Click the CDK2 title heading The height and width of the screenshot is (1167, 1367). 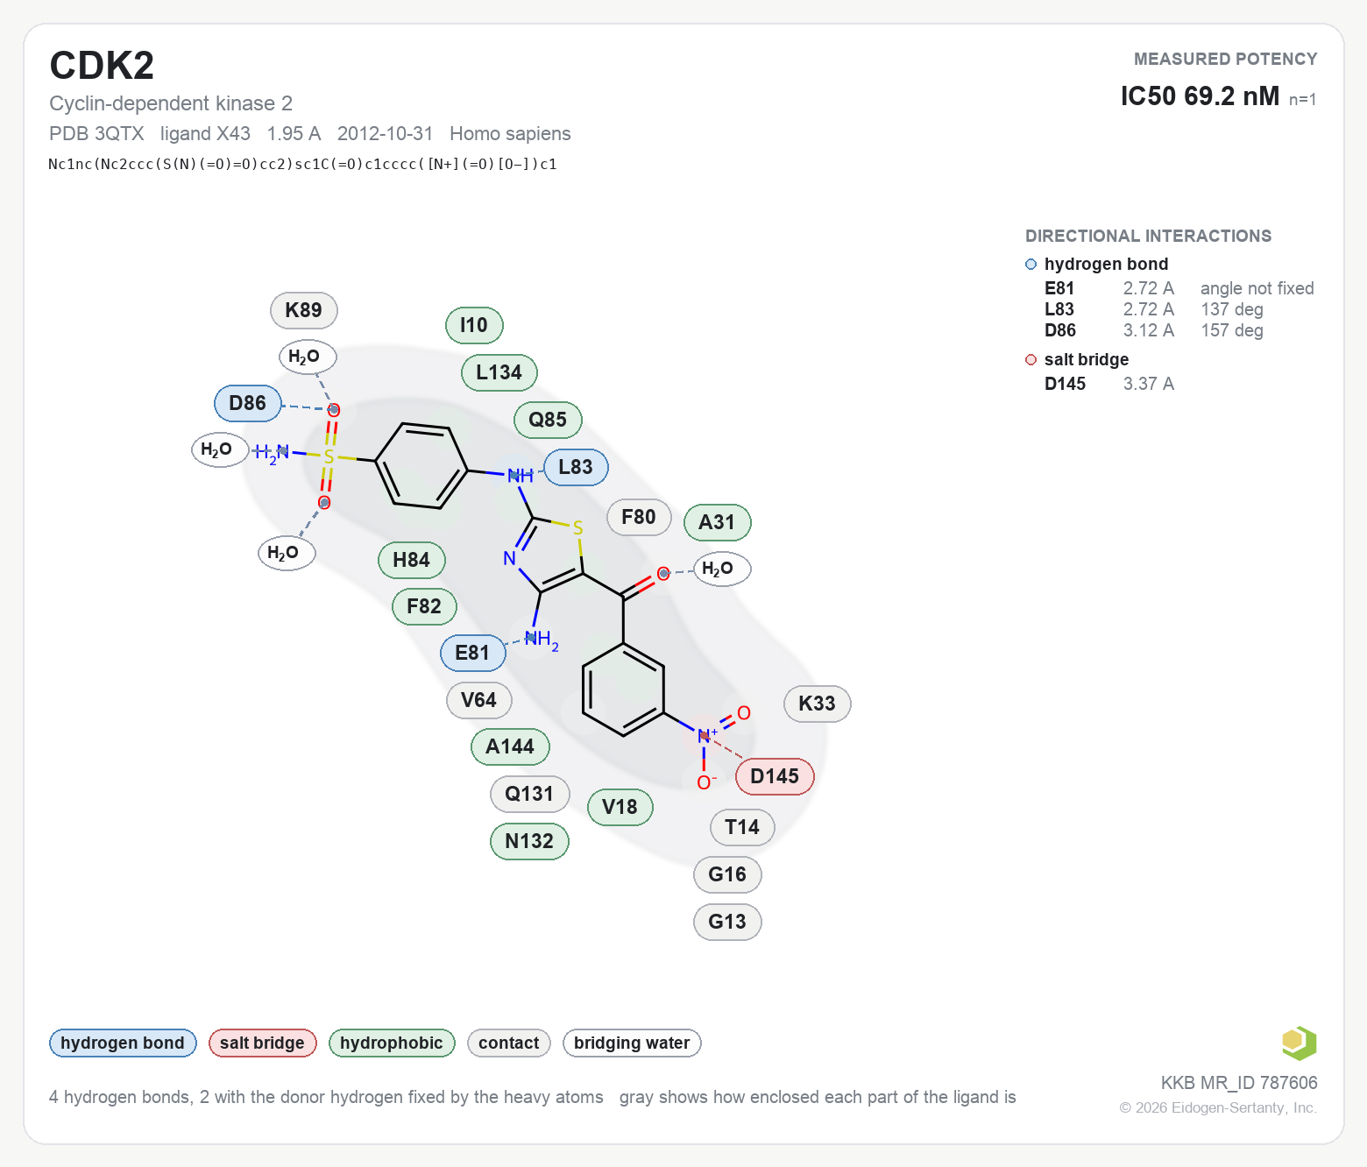pos(102,66)
